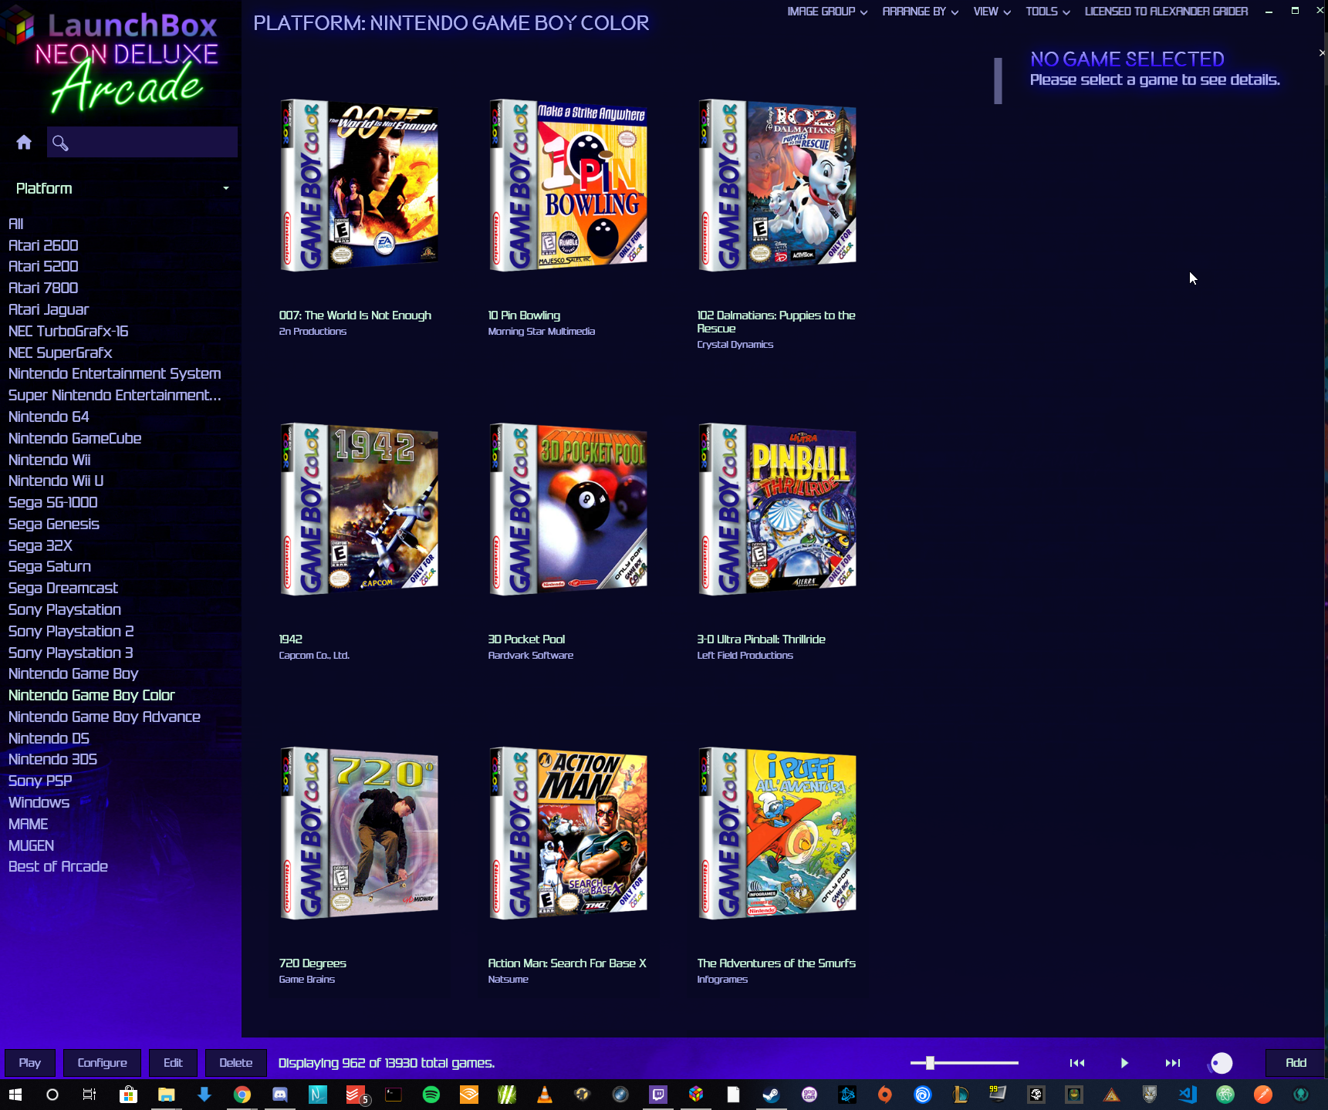Open Discord from the taskbar
Screen dimensions: 1328x1110
point(280,1095)
